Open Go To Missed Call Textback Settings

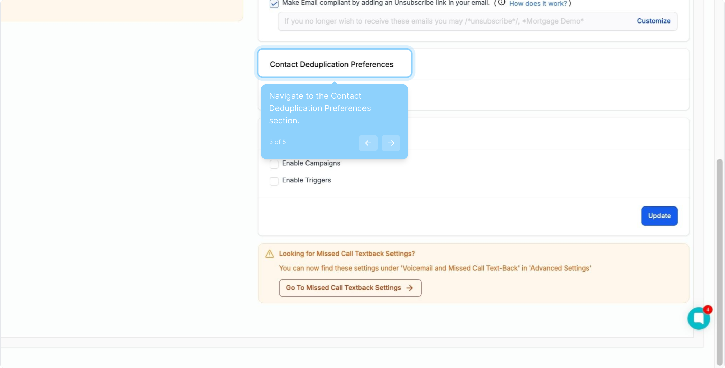(x=350, y=288)
